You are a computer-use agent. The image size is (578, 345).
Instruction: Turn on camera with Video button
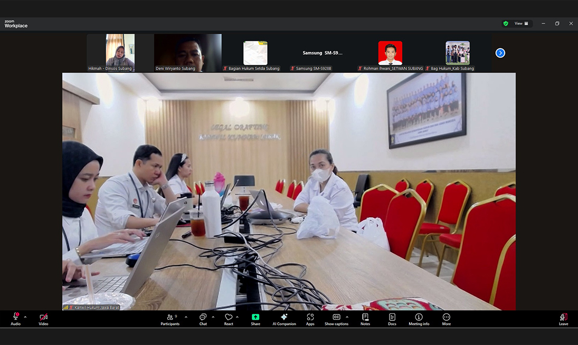coord(43,318)
